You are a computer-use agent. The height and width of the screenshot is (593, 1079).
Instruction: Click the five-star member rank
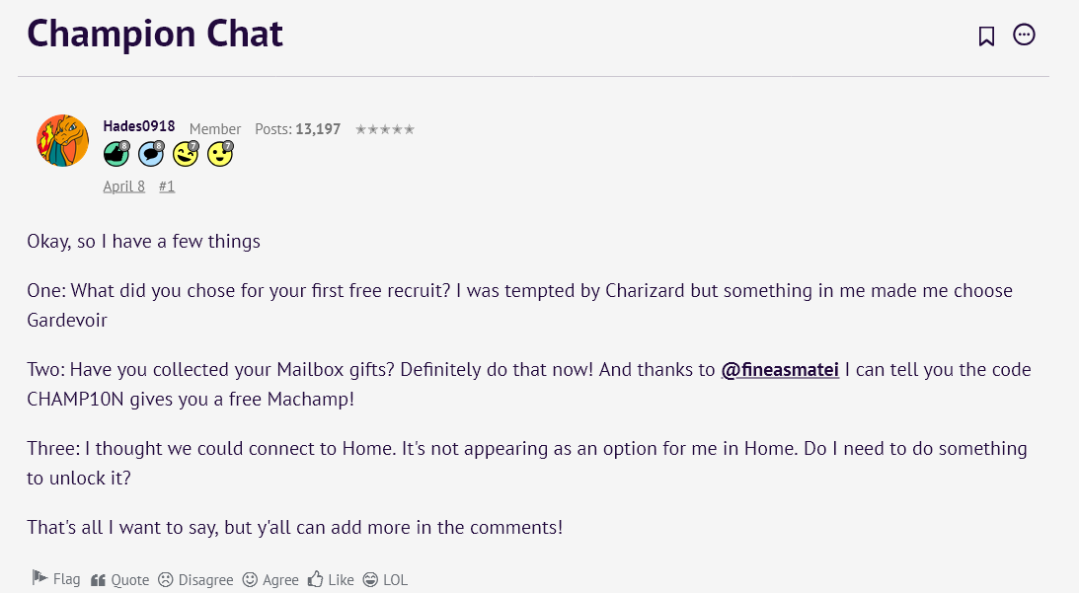[385, 129]
